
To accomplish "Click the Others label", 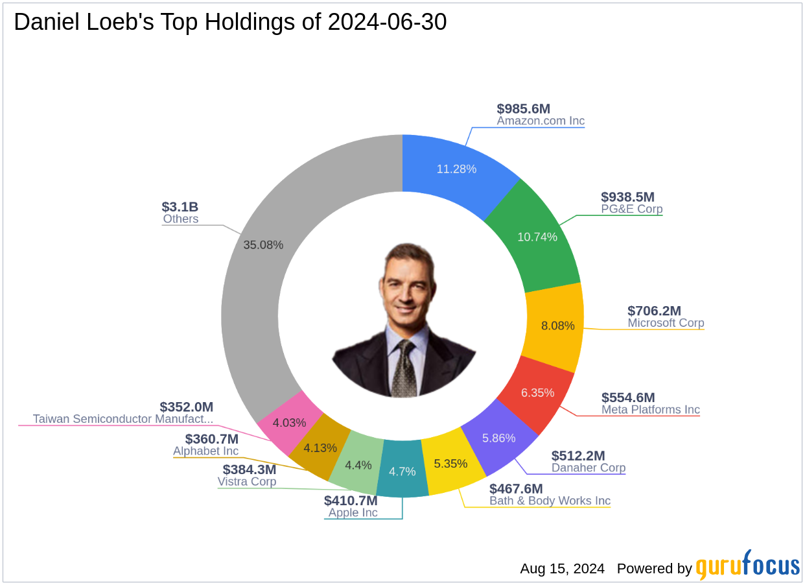I will [180, 219].
